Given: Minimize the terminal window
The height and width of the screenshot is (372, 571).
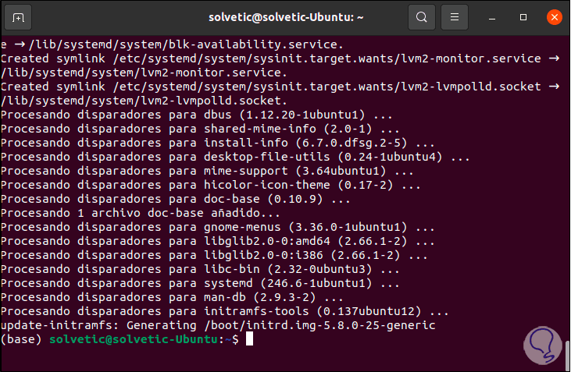Looking at the screenshot, I should [x=492, y=17].
